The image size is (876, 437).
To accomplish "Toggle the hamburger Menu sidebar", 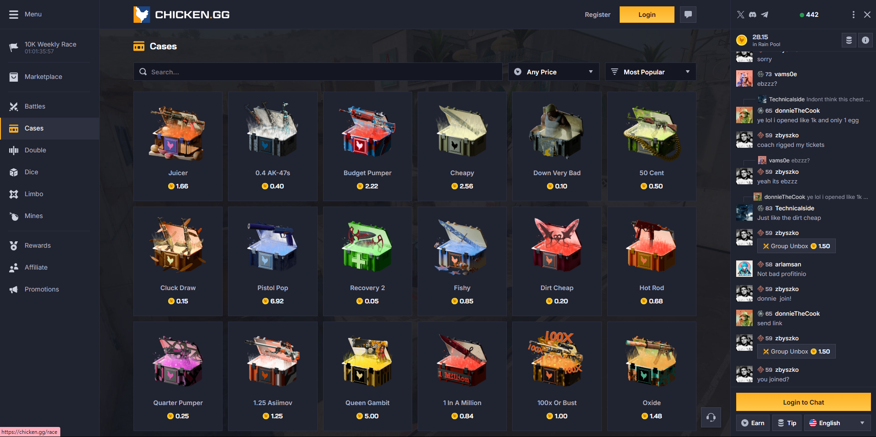I will pos(14,15).
